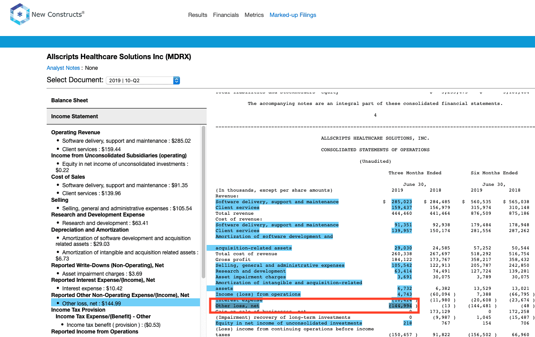
Task: Click highlighted value 91,351 in statement
Action: click(403, 225)
